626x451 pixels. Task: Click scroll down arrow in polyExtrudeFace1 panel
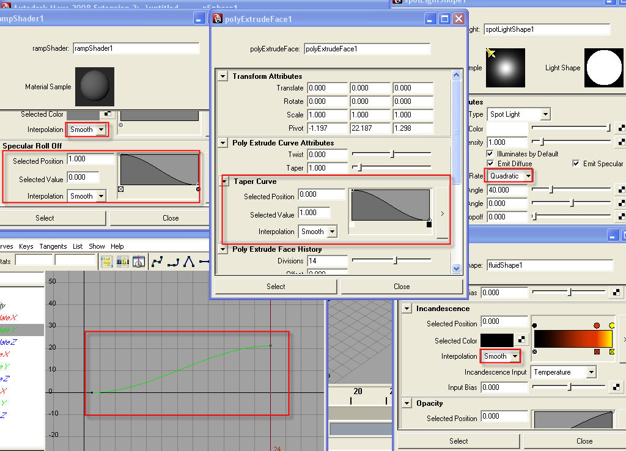click(x=456, y=269)
